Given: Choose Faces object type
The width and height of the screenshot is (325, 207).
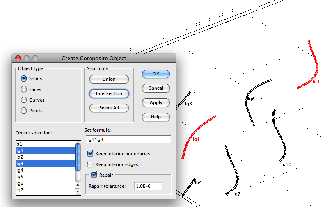Looking at the screenshot, I should 24,89.
